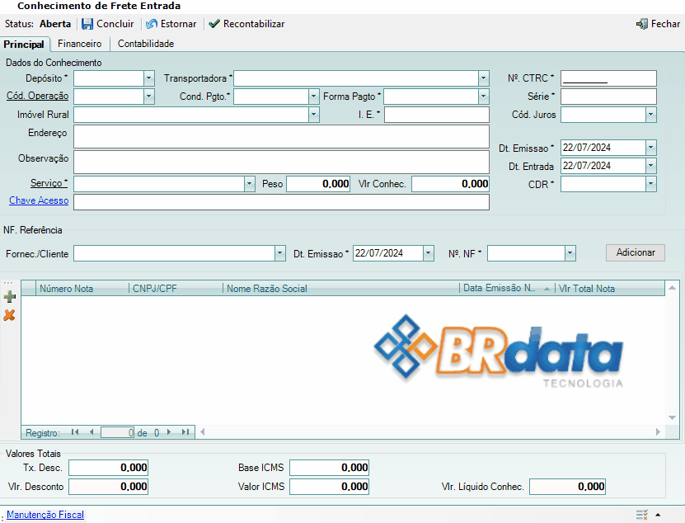
Task: Expand the Depósito combo box
Action: [149, 78]
